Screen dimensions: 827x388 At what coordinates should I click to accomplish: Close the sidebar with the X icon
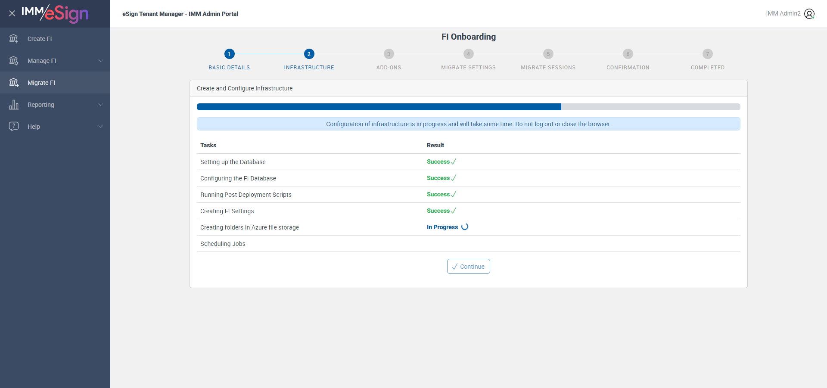pyautogui.click(x=12, y=13)
